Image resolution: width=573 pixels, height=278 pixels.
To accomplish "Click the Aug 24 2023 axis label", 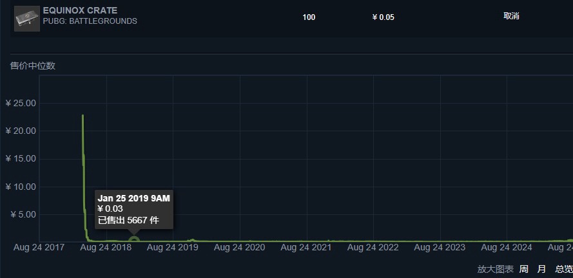I will click(x=440, y=247).
